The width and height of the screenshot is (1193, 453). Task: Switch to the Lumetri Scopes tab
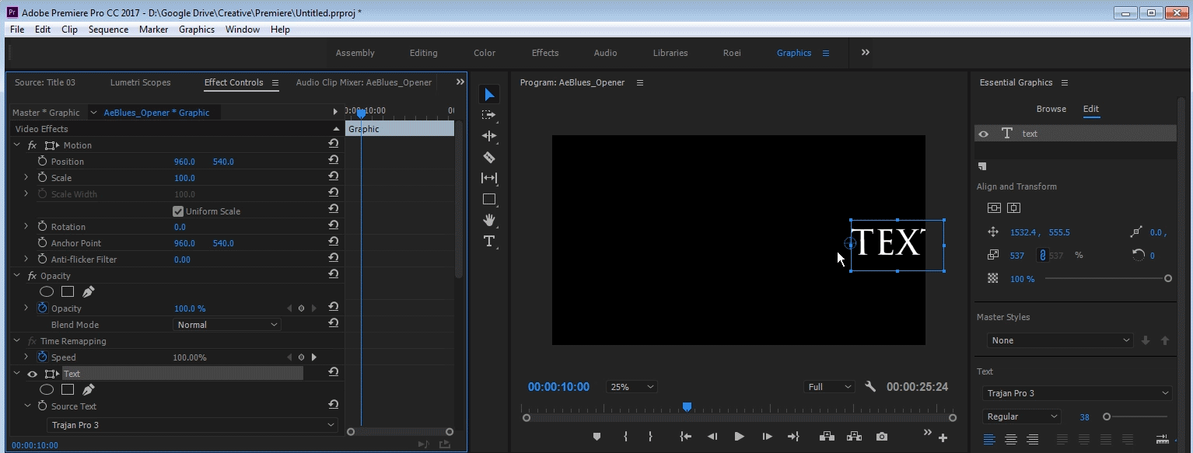(x=140, y=82)
